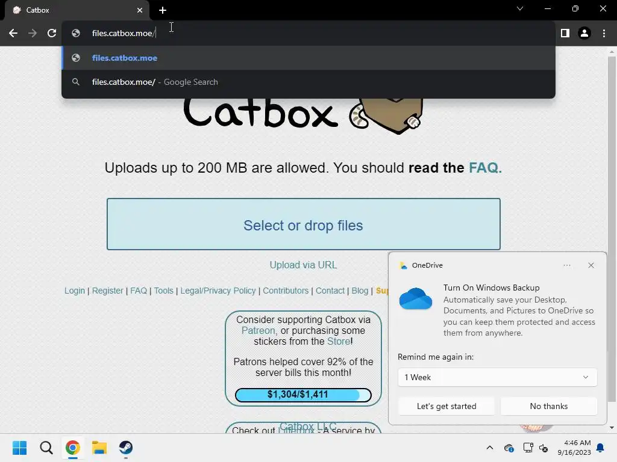Click Select or drop files area
This screenshot has width=617, height=462.
[x=304, y=224]
